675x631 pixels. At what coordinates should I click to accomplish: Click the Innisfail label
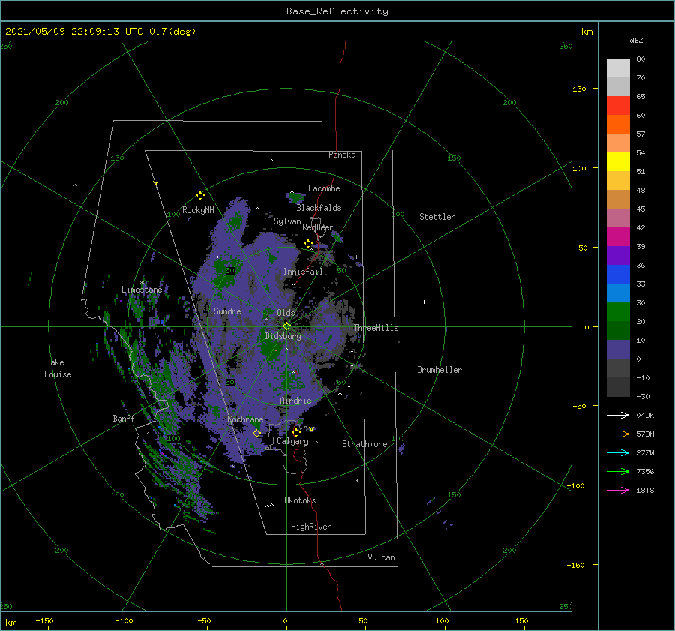click(303, 272)
